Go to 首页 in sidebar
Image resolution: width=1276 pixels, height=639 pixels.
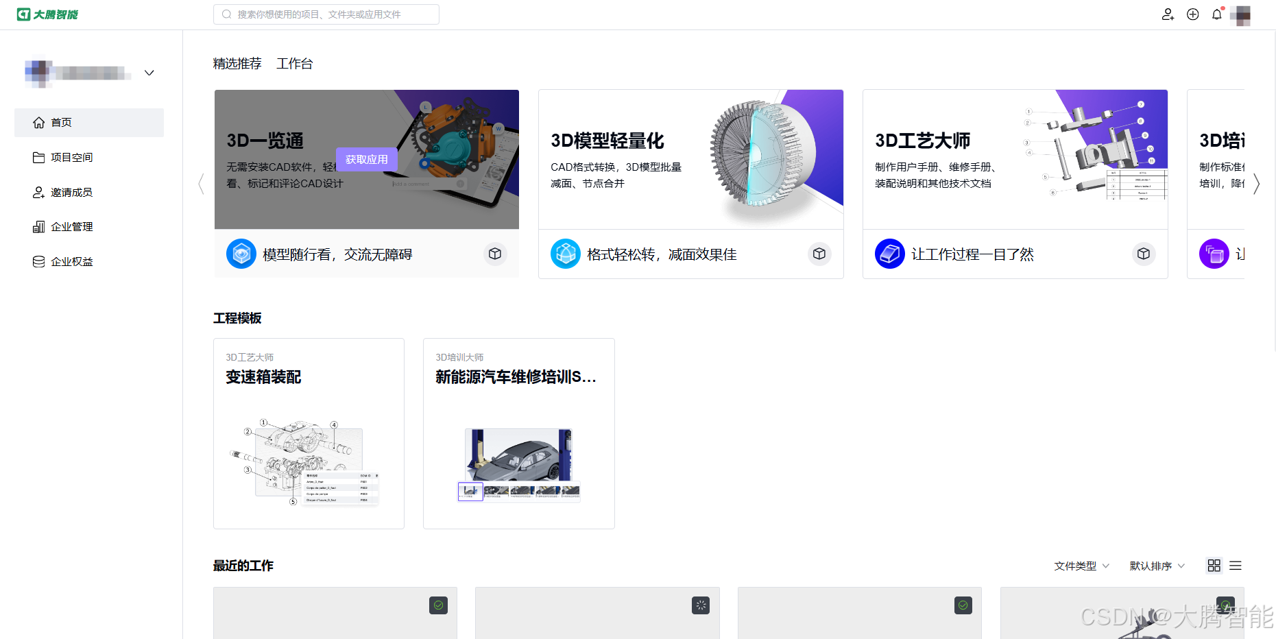click(x=89, y=123)
